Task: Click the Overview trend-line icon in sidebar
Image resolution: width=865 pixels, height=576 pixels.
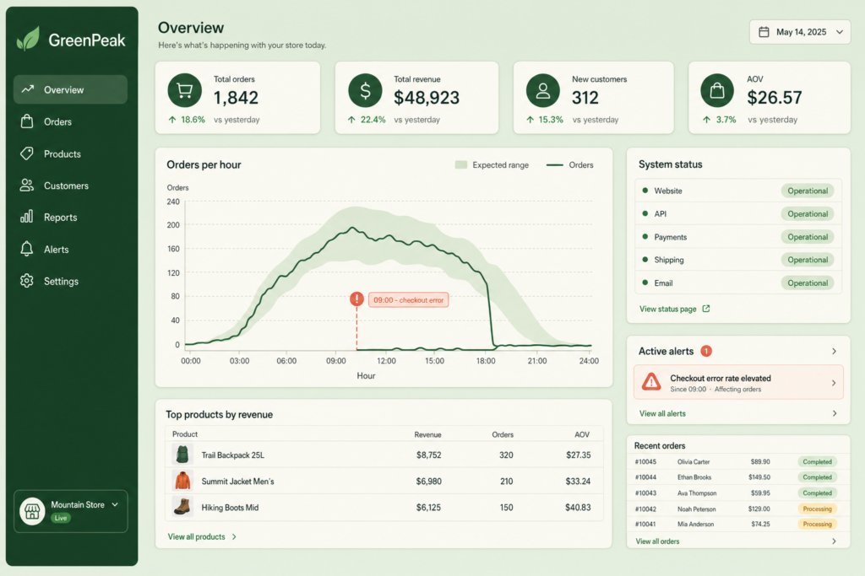Action: click(28, 89)
